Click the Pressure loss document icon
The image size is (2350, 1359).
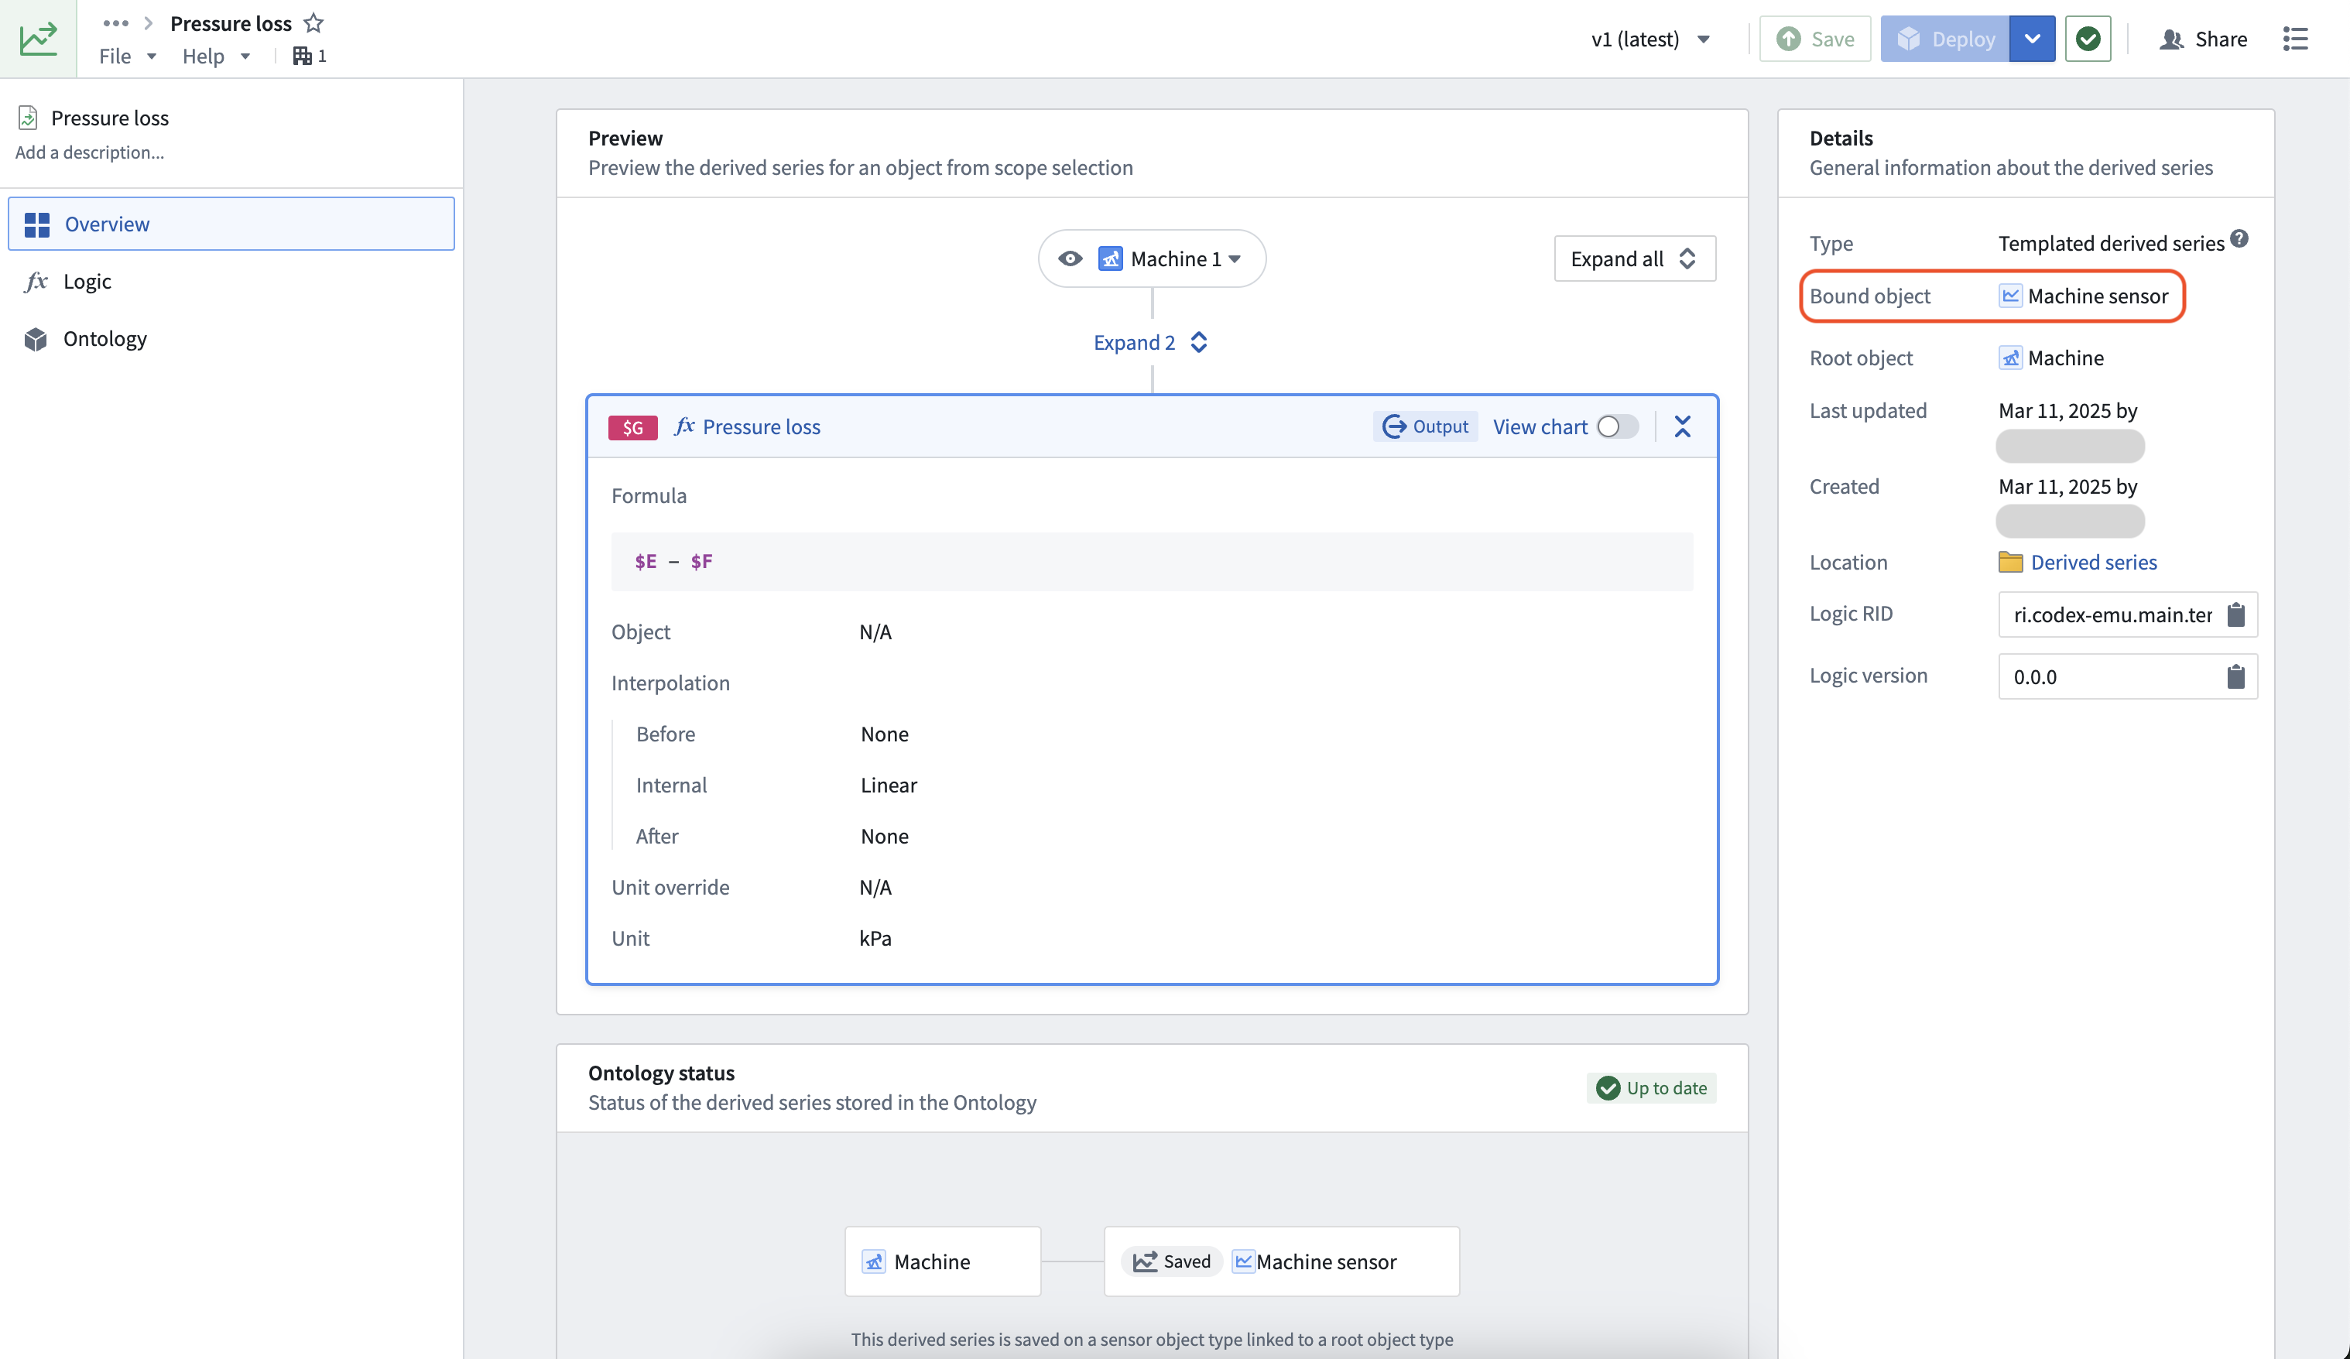(x=28, y=118)
